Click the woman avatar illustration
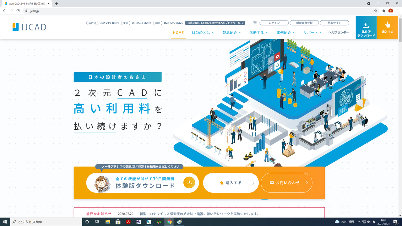 tap(102, 184)
